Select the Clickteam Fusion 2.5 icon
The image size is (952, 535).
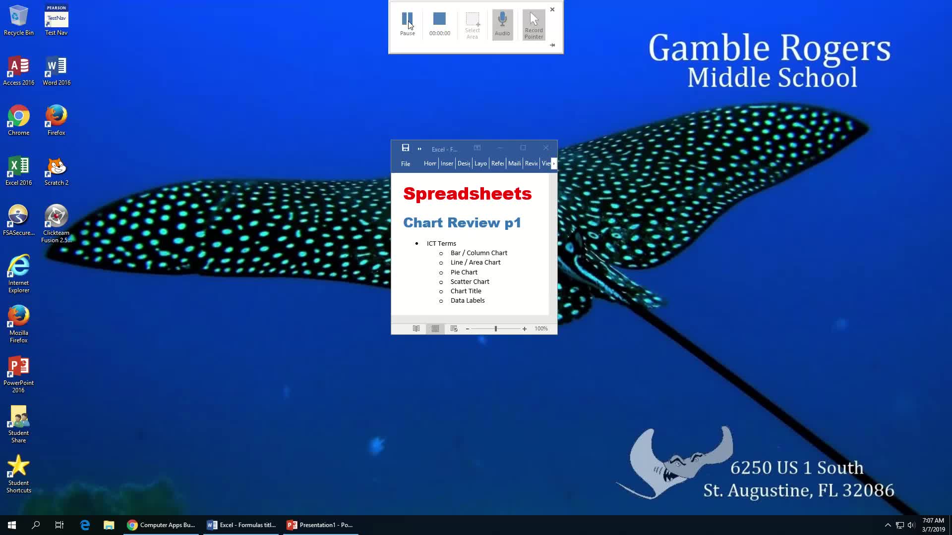pyautogui.click(x=56, y=224)
